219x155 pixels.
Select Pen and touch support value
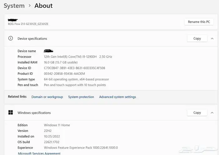[x=75, y=85]
